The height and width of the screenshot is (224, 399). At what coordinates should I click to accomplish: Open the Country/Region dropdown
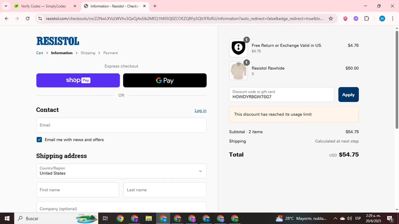tap(121, 171)
